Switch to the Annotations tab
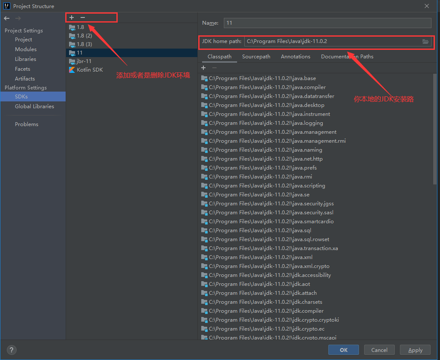This screenshot has width=440, height=360. coord(295,57)
